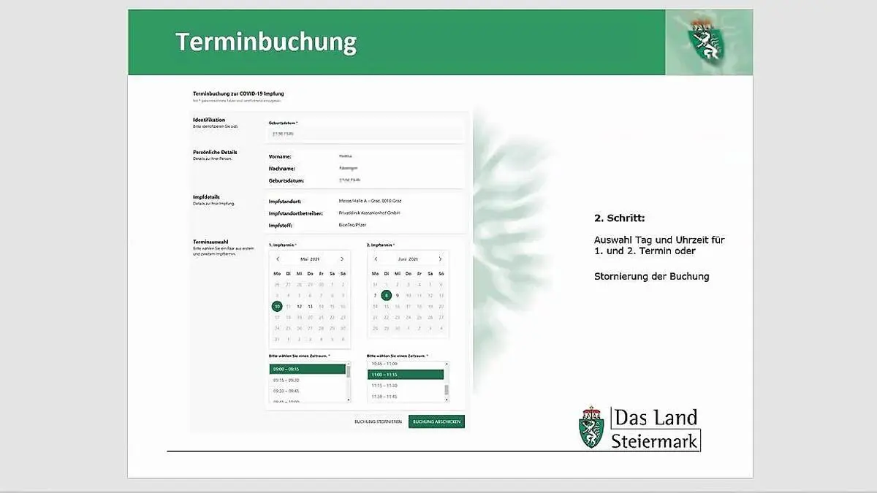Screen dimensions: 877x493
Task: Click the previous-month arrow on the Mai 2021 calendar
Action: coord(278,259)
